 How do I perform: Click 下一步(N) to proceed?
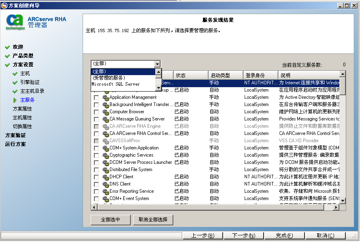click(x=243, y=235)
